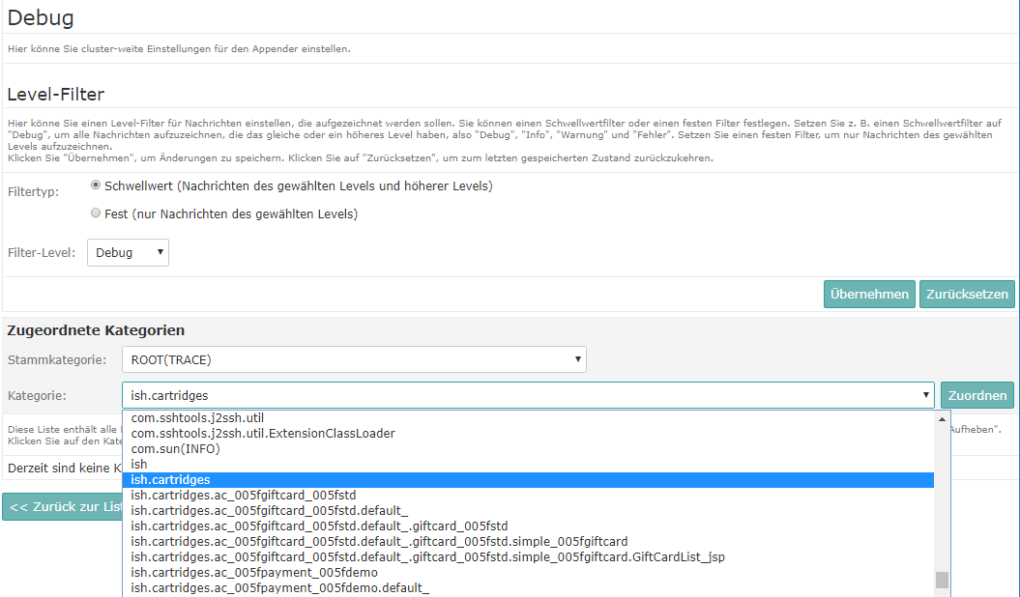The height and width of the screenshot is (597, 1020).
Task: Go back via Zurück zur Liste button
Action: tap(64, 506)
